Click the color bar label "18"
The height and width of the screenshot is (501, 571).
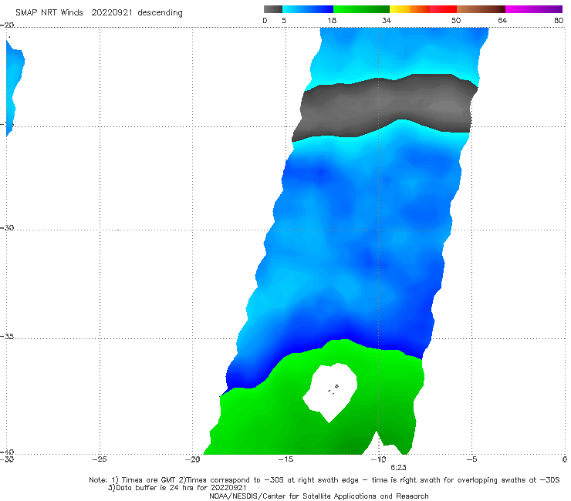click(332, 21)
